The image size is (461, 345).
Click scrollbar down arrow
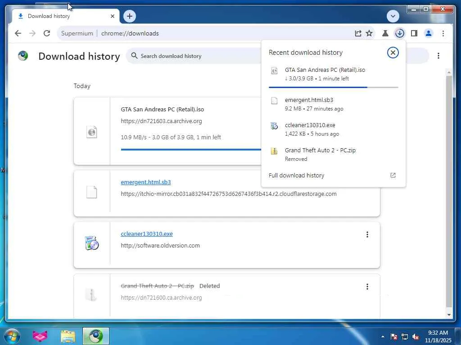point(449,315)
